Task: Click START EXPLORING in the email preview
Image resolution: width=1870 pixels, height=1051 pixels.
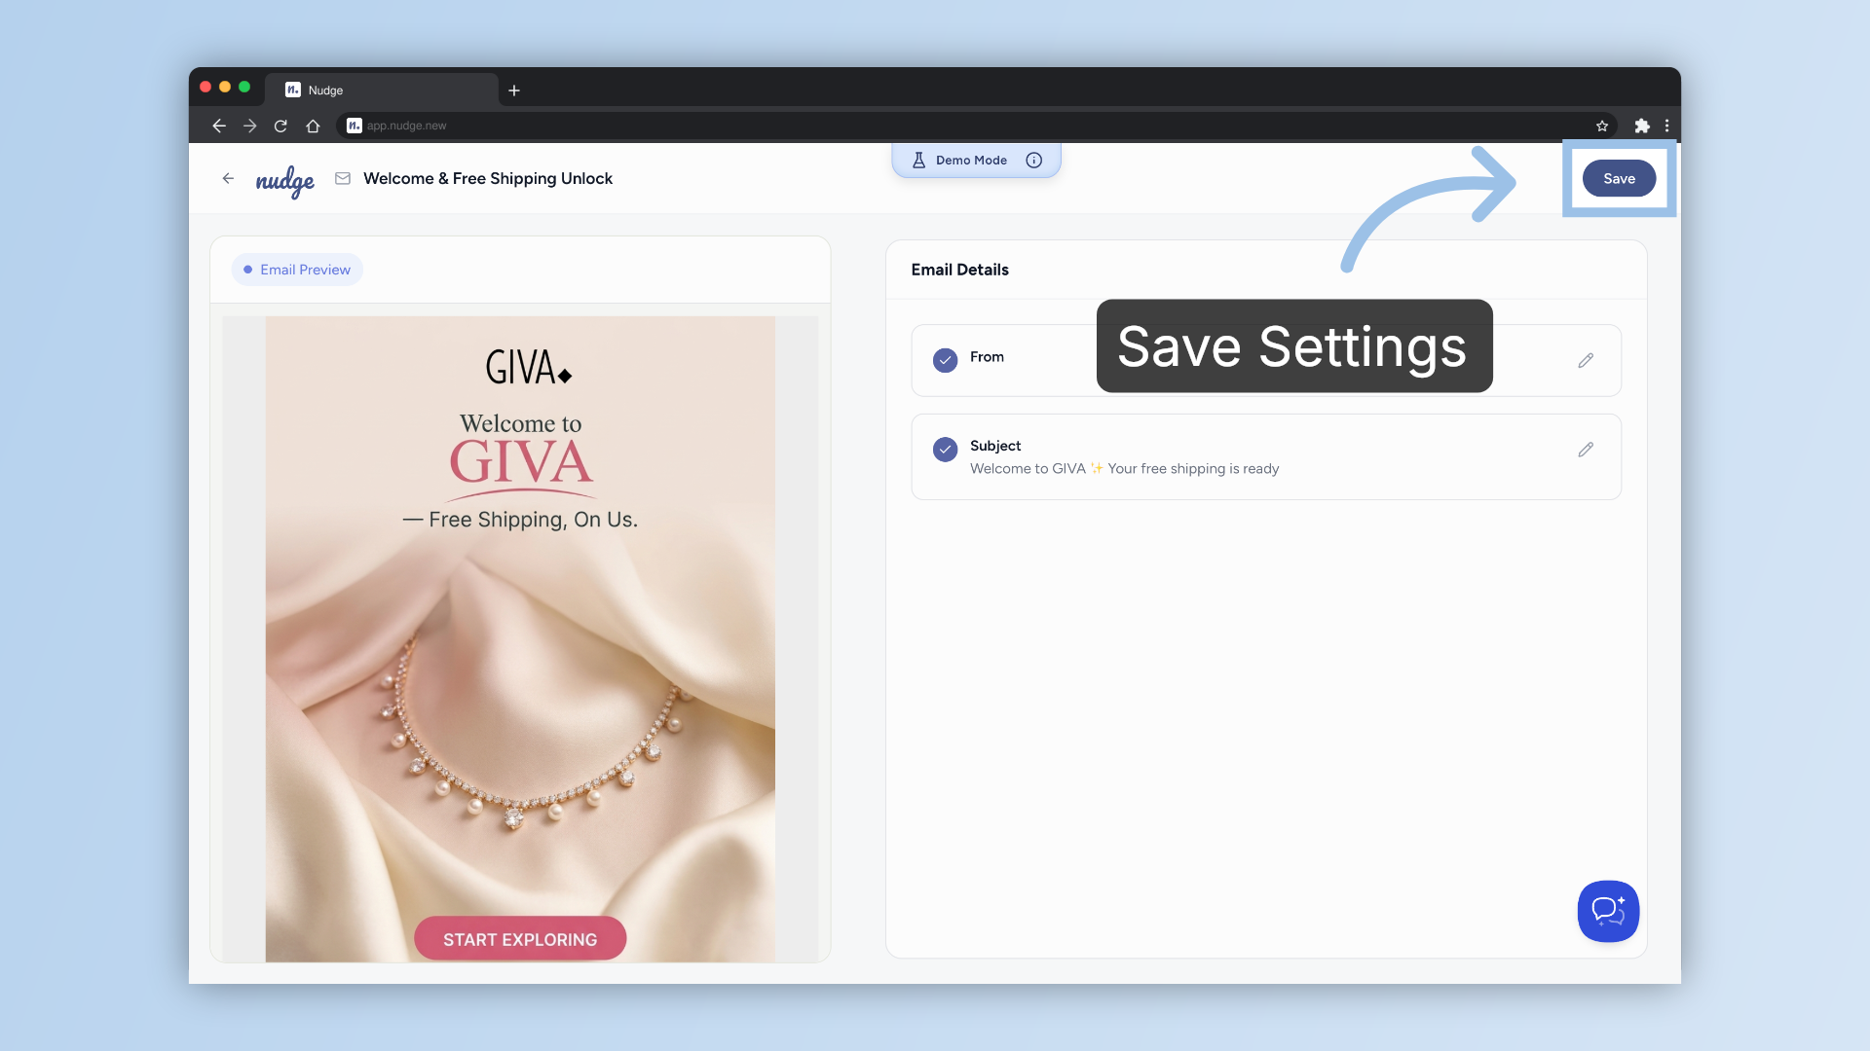Action: point(520,939)
